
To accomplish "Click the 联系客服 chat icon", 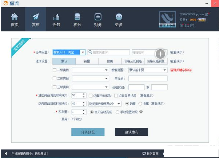I will (144, 153).
